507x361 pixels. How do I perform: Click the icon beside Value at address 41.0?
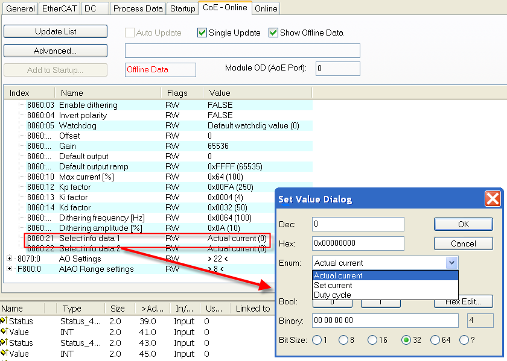pyautogui.click(x=4, y=331)
